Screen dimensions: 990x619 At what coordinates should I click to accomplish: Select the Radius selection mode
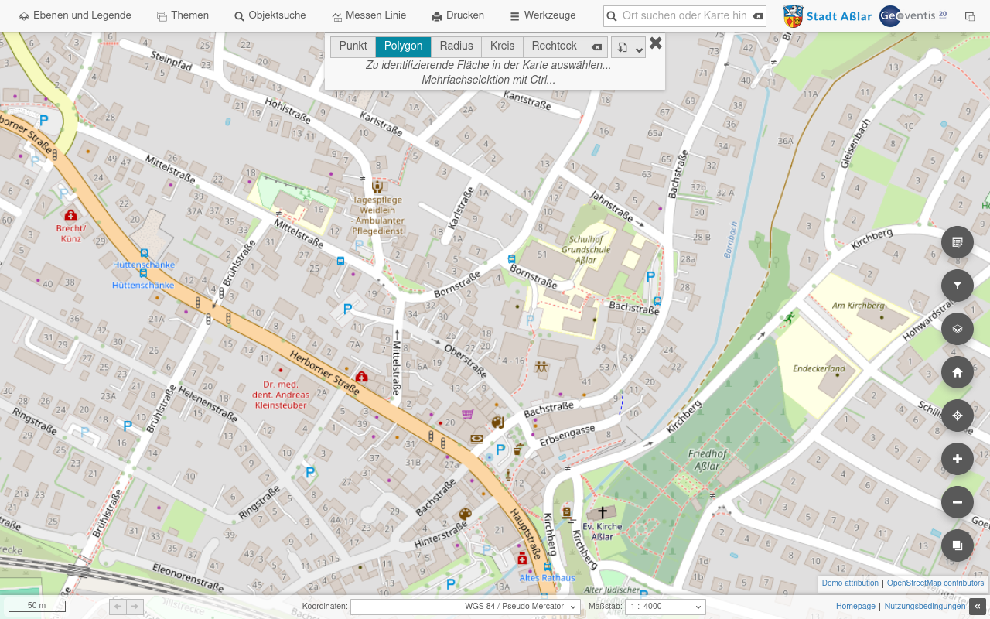pyautogui.click(x=456, y=46)
